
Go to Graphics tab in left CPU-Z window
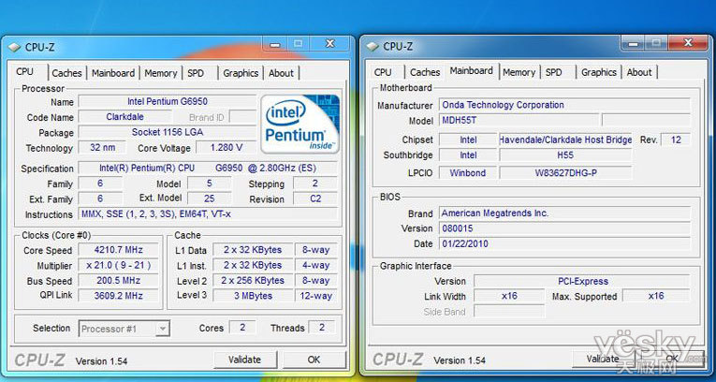tap(241, 73)
